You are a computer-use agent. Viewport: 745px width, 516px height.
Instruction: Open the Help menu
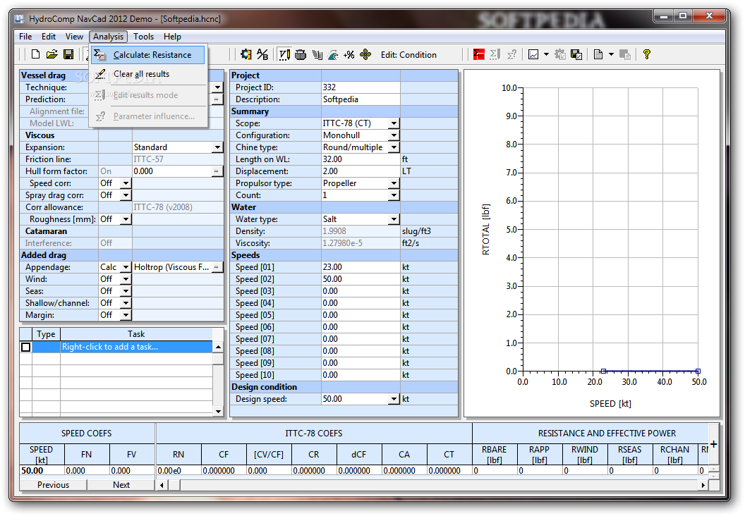pos(172,37)
